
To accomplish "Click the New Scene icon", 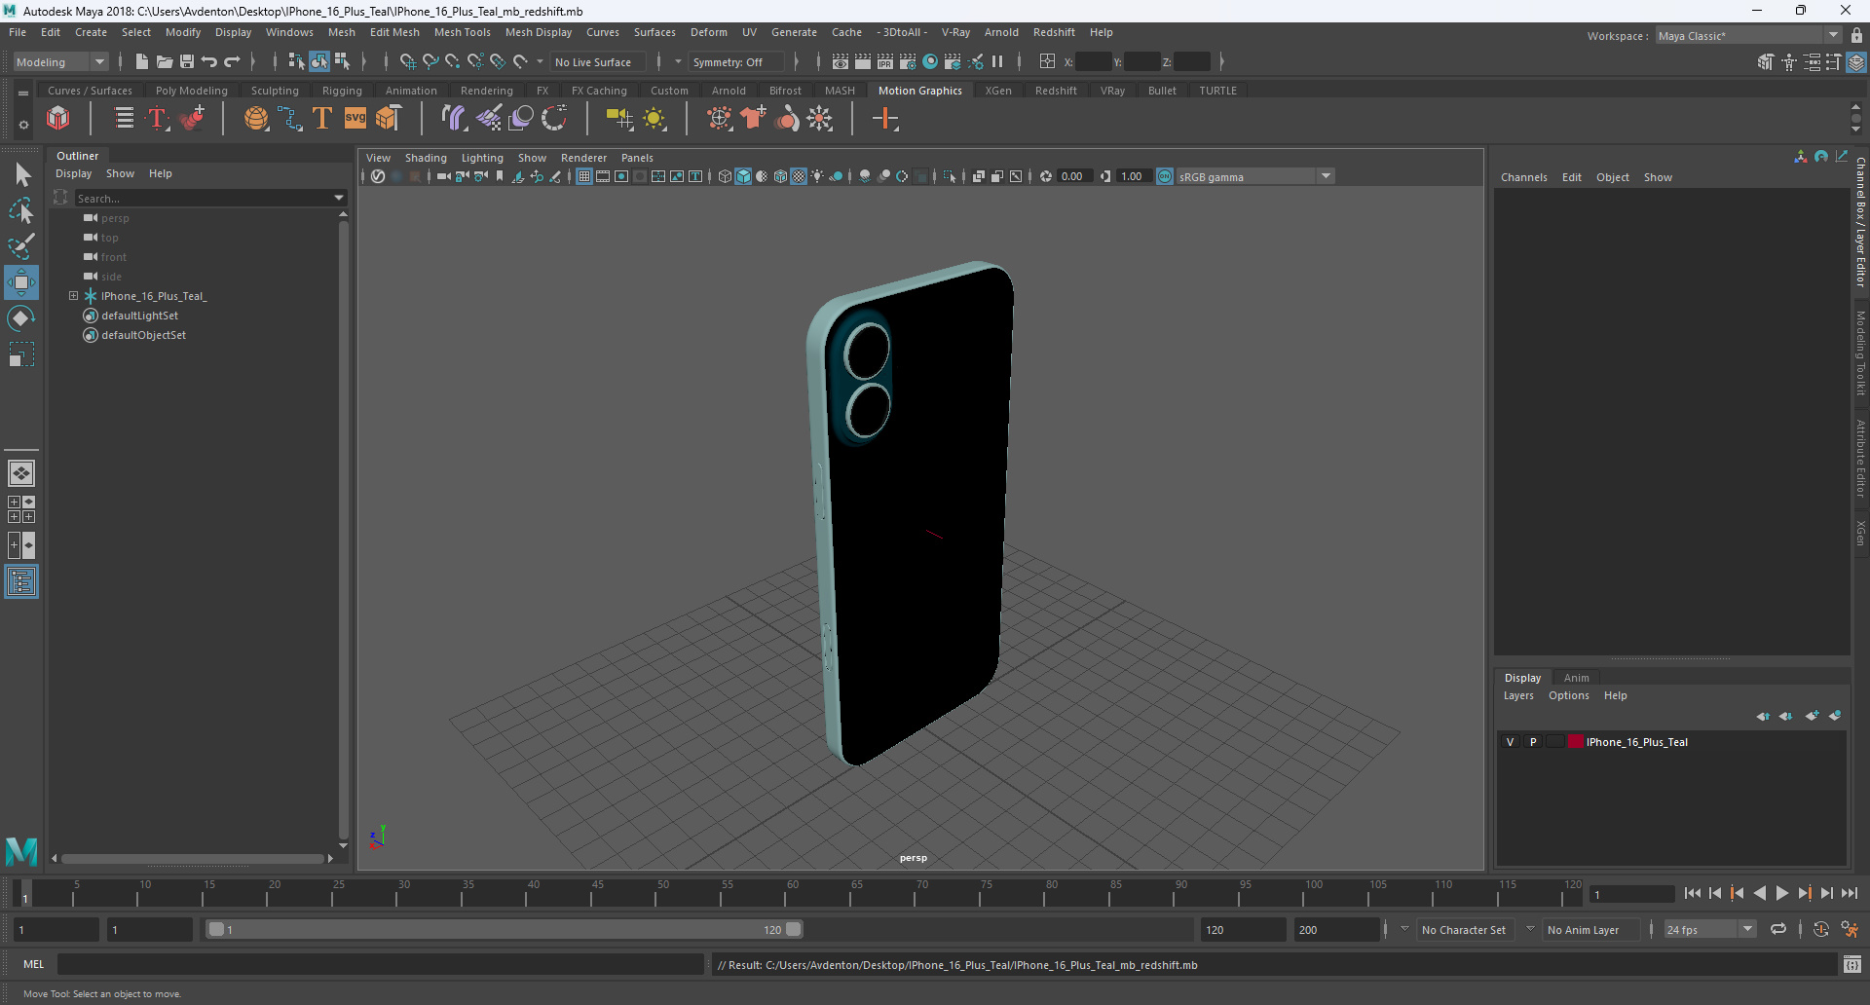I will point(141,61).
